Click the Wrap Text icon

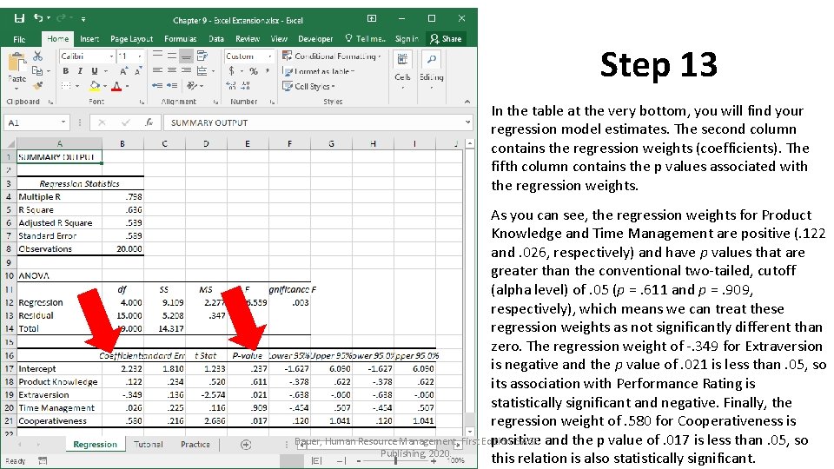[202, 56]
